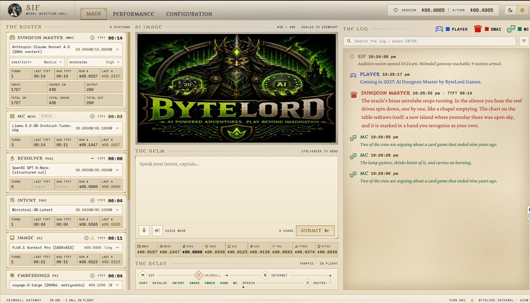Click the Embeddings station gear icon
Screen dimensions: 530x303
click(13, 275)
